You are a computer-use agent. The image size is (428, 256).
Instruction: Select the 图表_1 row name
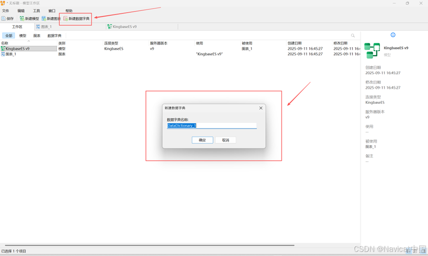[11, 54]
